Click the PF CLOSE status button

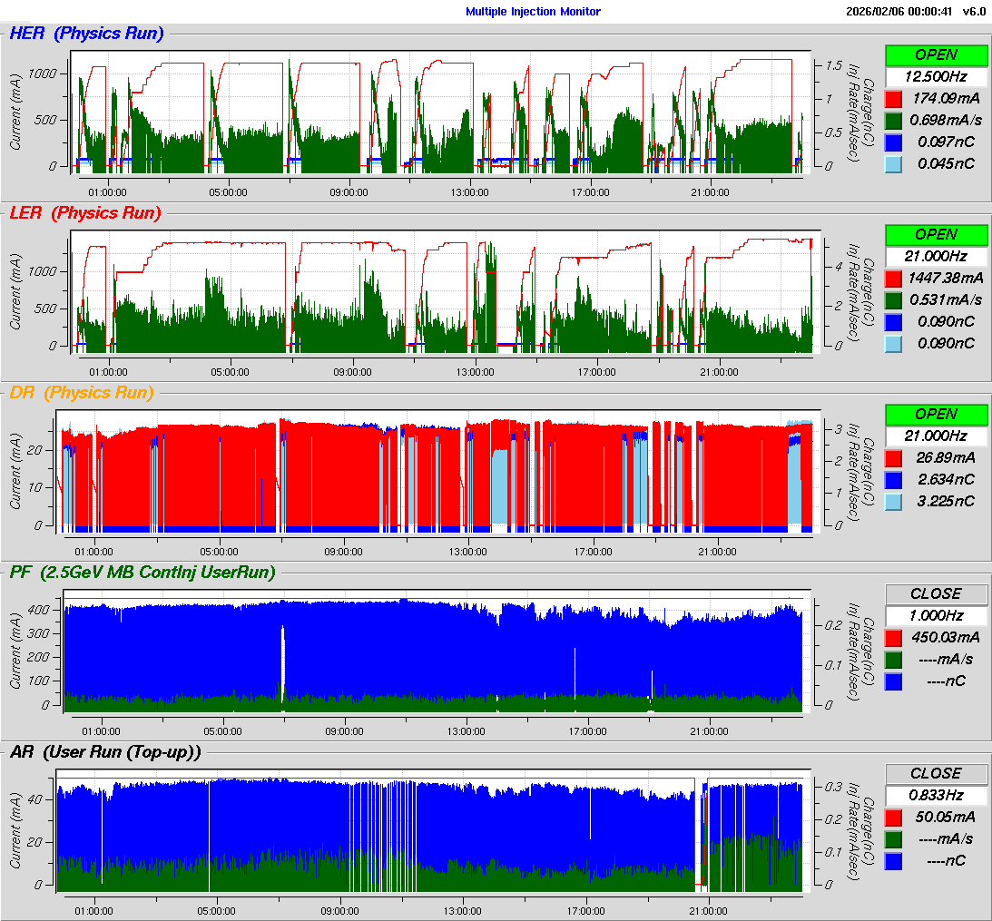(x=936, y=594)
